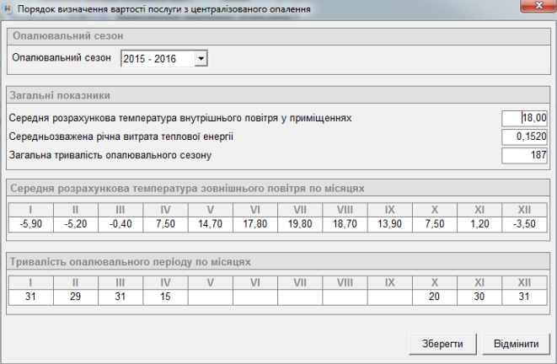
Task: Click the season total duration field 187
Action: (x=524, y=155)
